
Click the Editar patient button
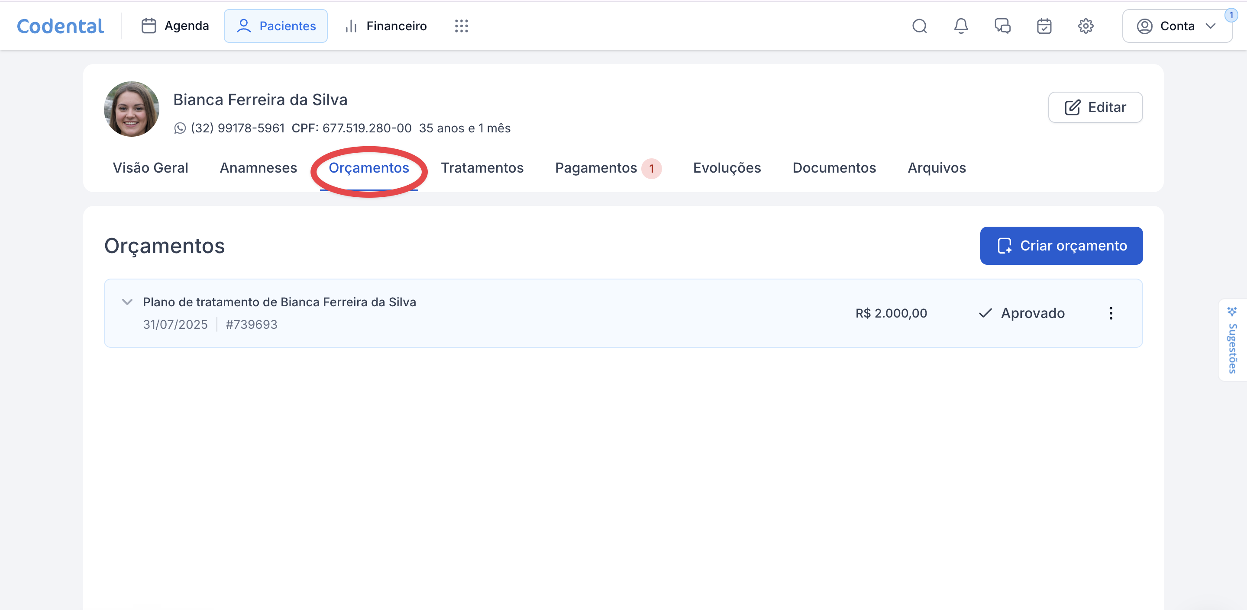pyautogui.click(x=1095, y=107)
